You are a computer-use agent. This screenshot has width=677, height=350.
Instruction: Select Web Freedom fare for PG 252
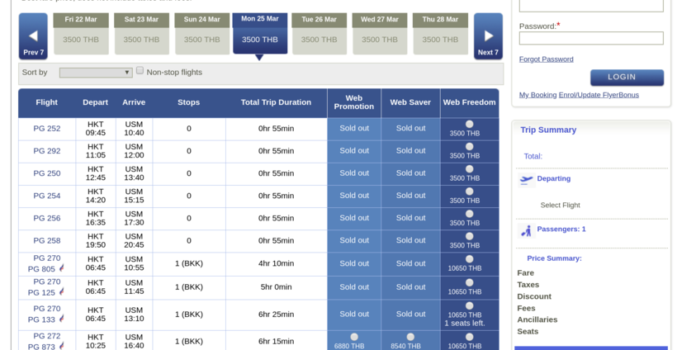pos(469,125)
